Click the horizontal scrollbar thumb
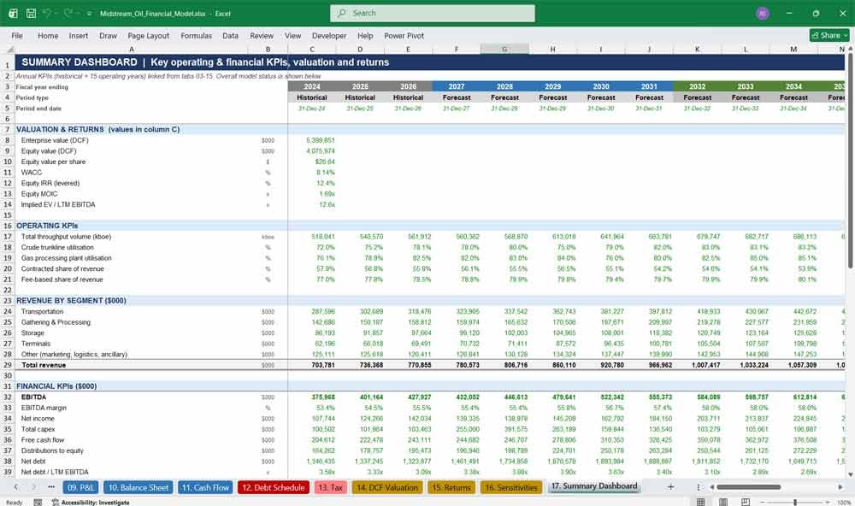Image resolution: width=855 pixels, height=506 pixels. point(749,487)
